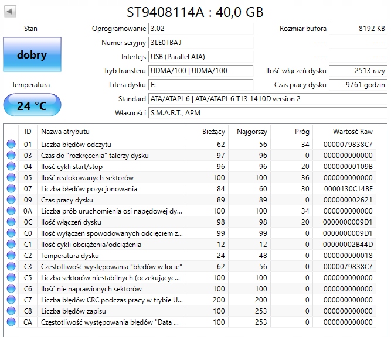The image size is (391, 337).
Task: Click the Tryb transferu field UDMA/100
Action: tap(201, 71)
